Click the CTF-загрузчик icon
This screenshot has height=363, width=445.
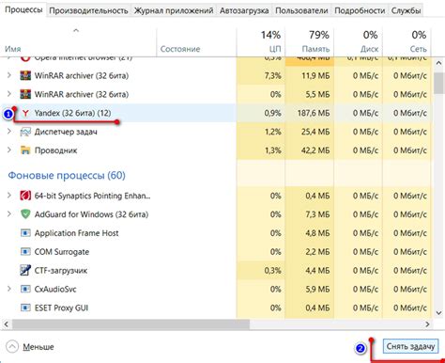25,270
